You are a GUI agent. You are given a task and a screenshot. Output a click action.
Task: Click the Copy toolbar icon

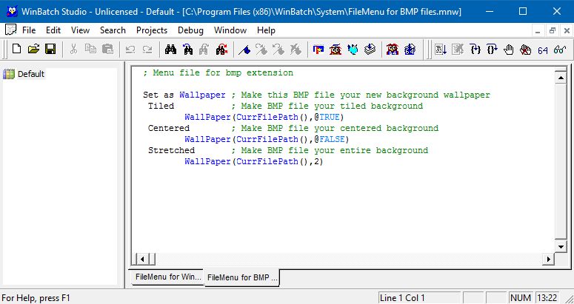click(x=90, y=49)
